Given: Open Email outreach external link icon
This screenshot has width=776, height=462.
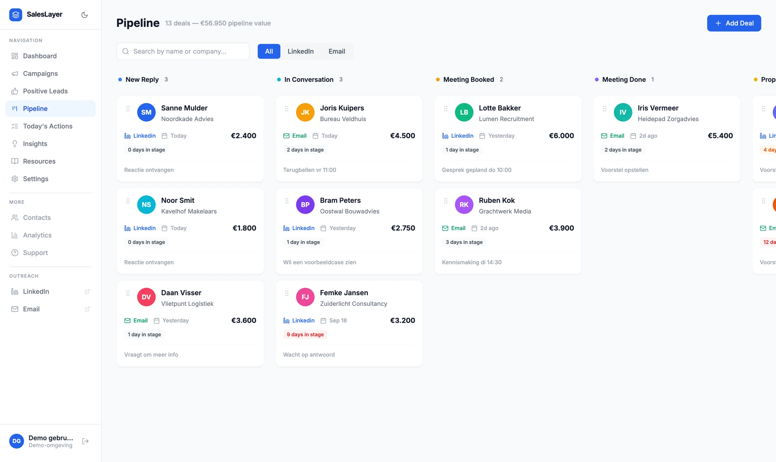Looking at the screenshot, I should tap(87, 309).
